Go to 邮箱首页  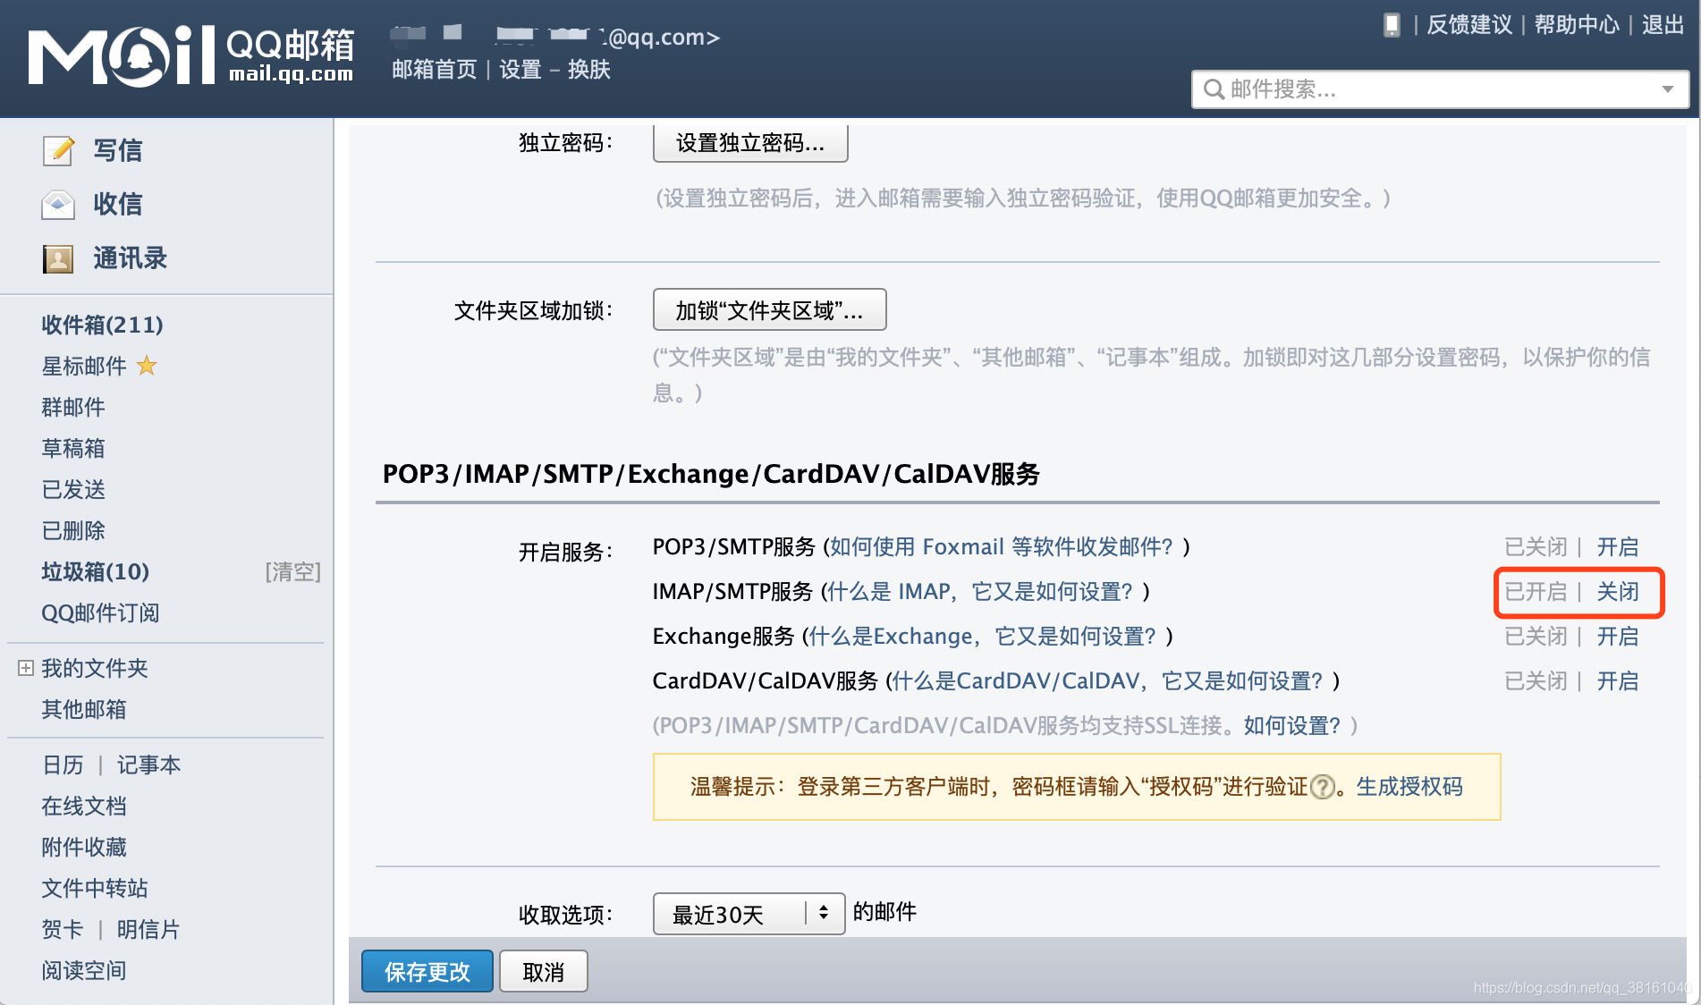click(x=435, y=69)
